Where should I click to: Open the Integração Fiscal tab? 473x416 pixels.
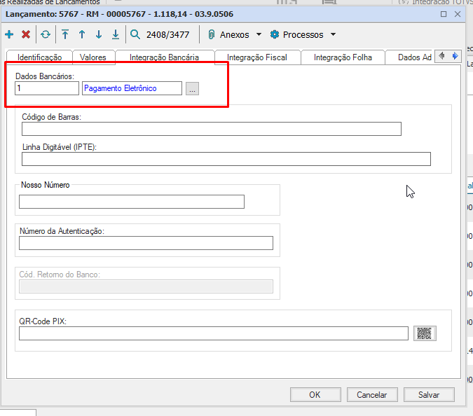click(257, 57)
